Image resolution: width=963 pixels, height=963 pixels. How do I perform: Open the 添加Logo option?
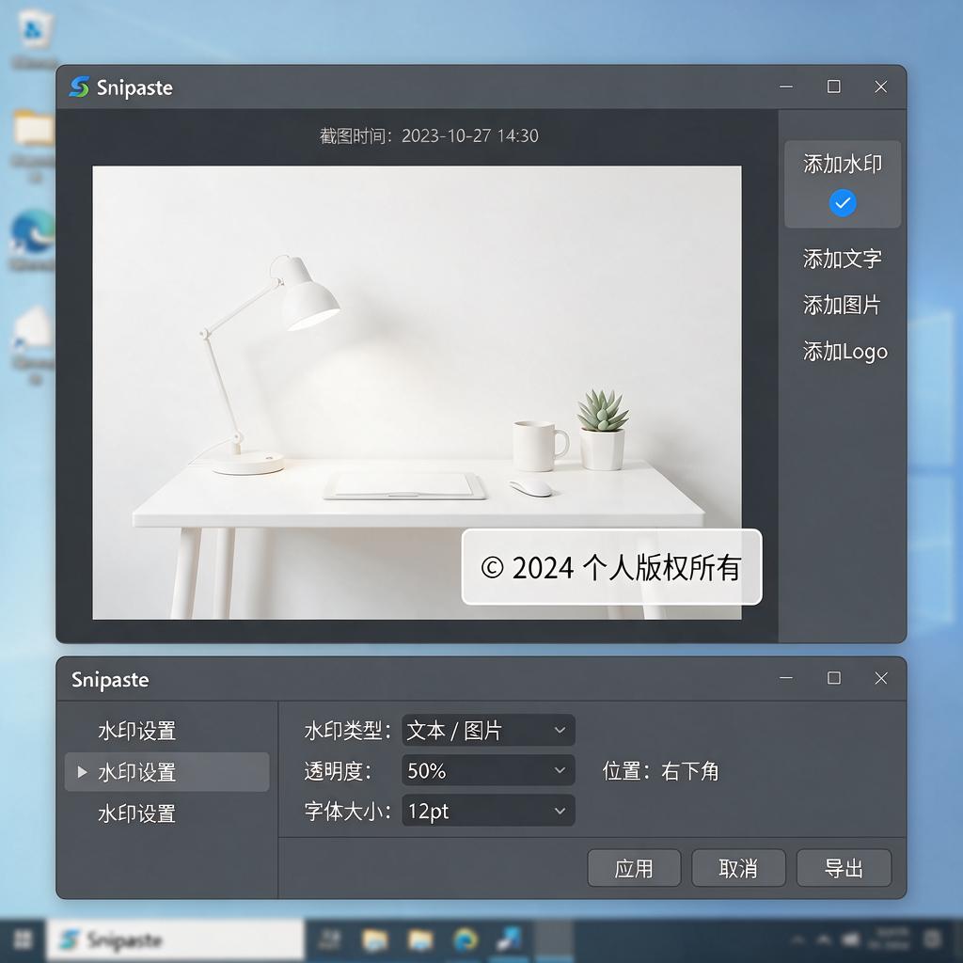coord(845,352)
